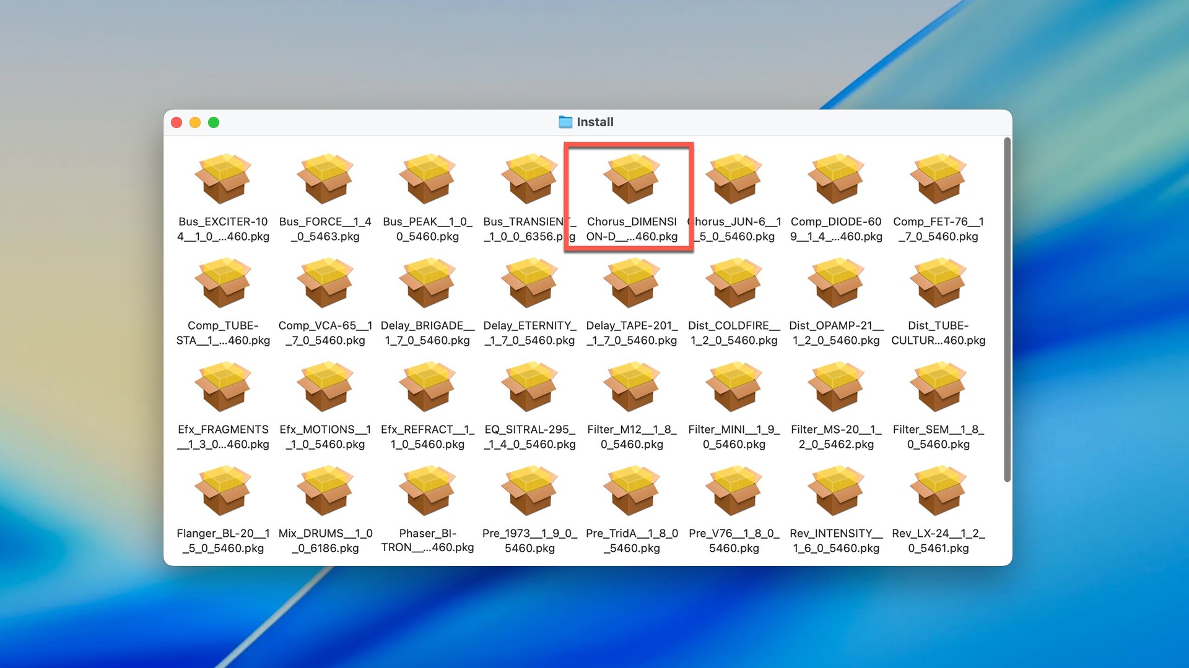Select the EQ_SITRAL-295 package icon
The width and height of the screenshot is (1189, 668).
529,387
